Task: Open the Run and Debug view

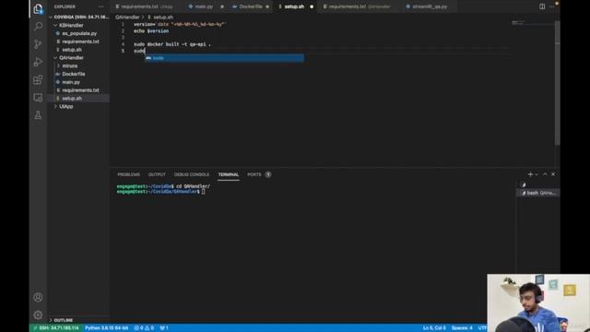Action: coord(38,62)
